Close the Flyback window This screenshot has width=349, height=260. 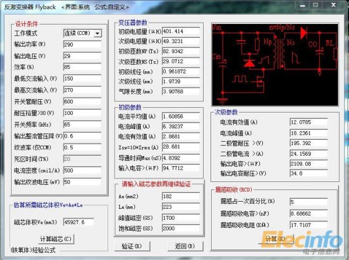click(x=333, y=5)
